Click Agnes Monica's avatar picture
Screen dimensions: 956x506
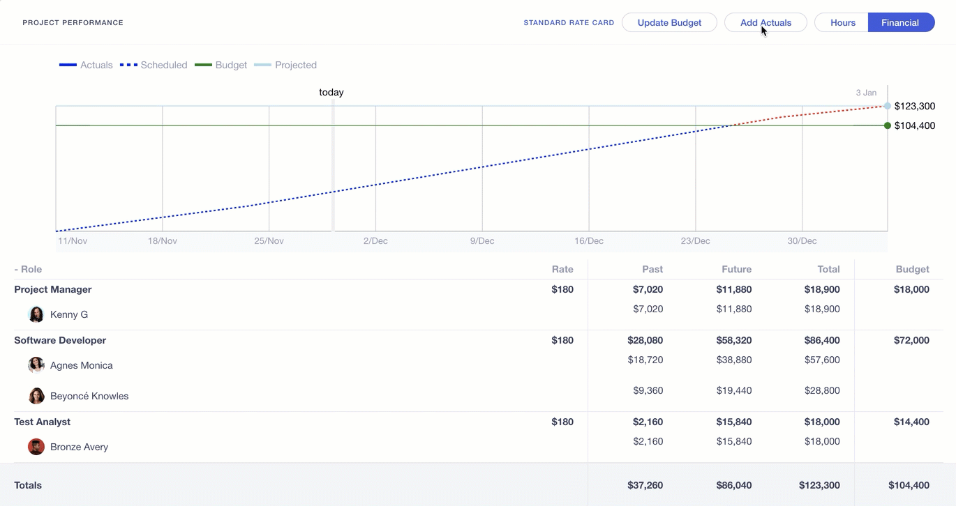point(36,365)
